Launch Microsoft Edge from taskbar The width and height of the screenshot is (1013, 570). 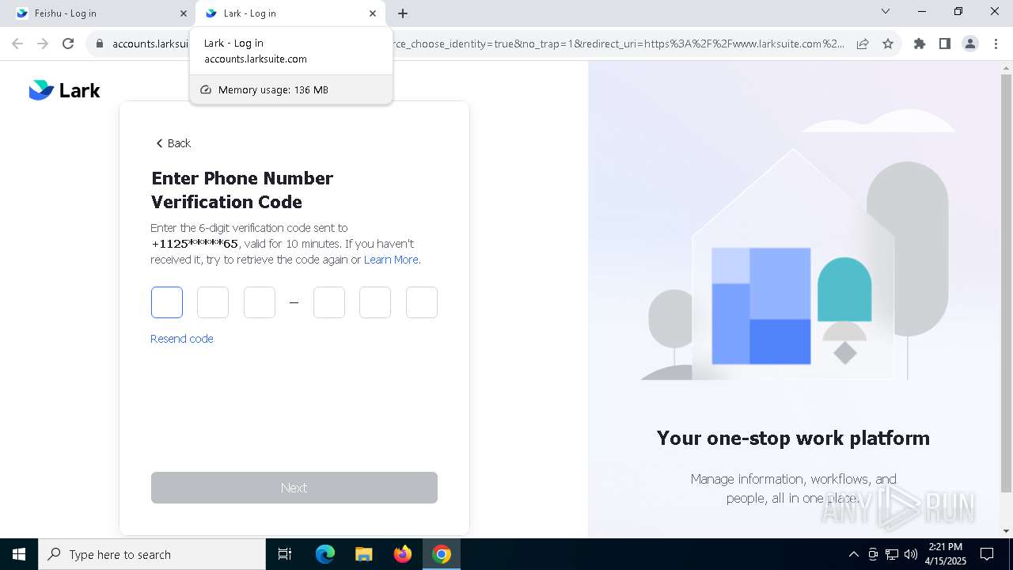click(325, 554)
